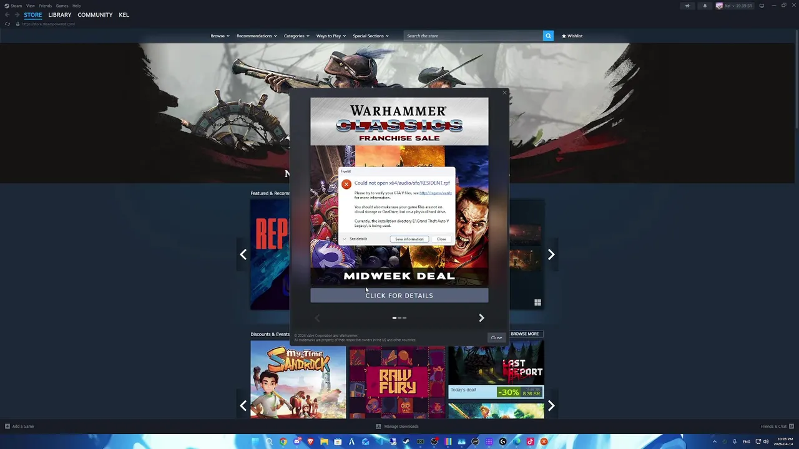Screen dimensions: 799x449
Task: Show previous featured game carousel arrow
Action: pos(243,254)
